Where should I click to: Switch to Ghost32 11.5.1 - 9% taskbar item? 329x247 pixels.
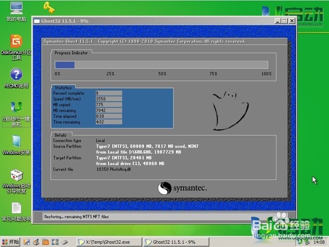177,242
